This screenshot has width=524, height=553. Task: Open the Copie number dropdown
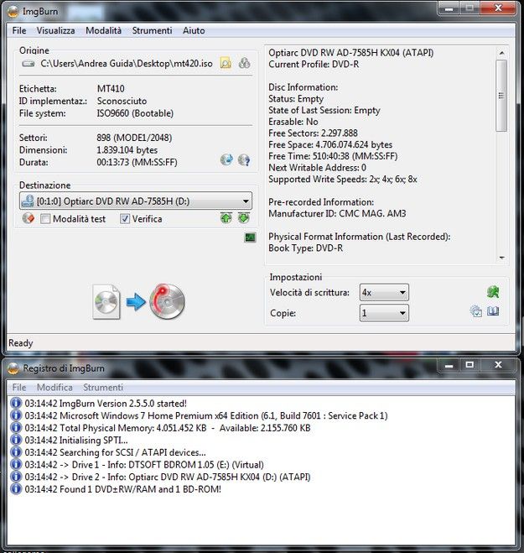384,313
